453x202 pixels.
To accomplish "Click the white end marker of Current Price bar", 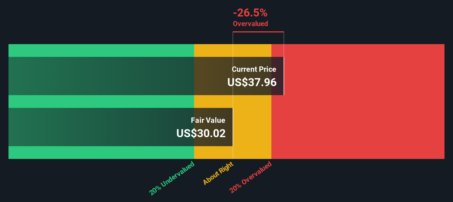I will pos(284,76).
